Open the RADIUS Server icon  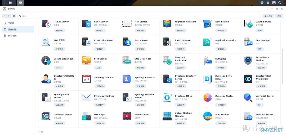pyautogui.click(x=167, y=42)
